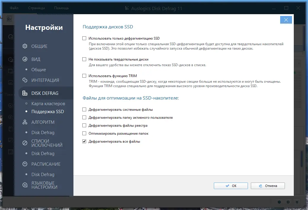This screenshot has width=308, height=210.
Task: Open 'Disk Defrag' under РАСПИСАНИЕ
Action: [43, 175]
